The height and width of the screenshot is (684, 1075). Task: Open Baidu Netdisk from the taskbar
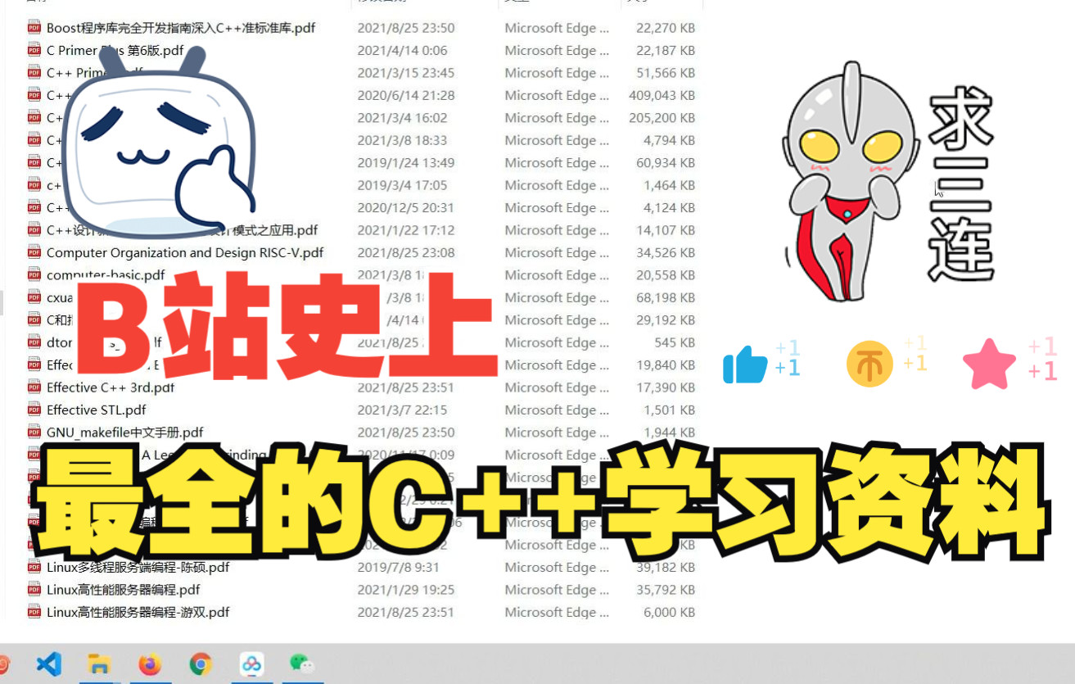[x=251, y=664]
